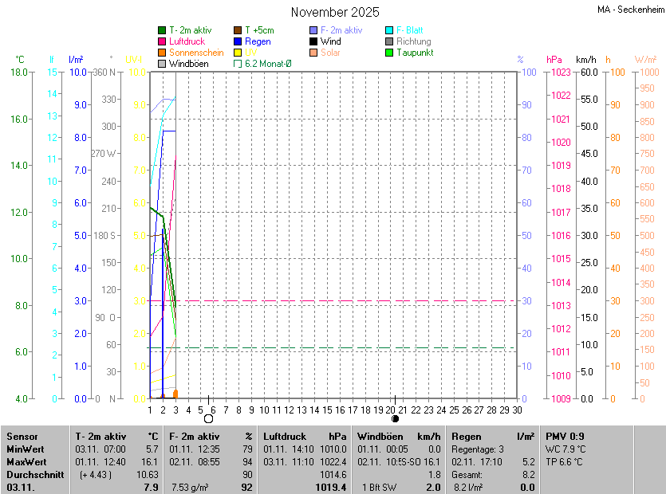Click the PMV 0:9 table header
666x494 pixels.
click(x=565, y=437)
